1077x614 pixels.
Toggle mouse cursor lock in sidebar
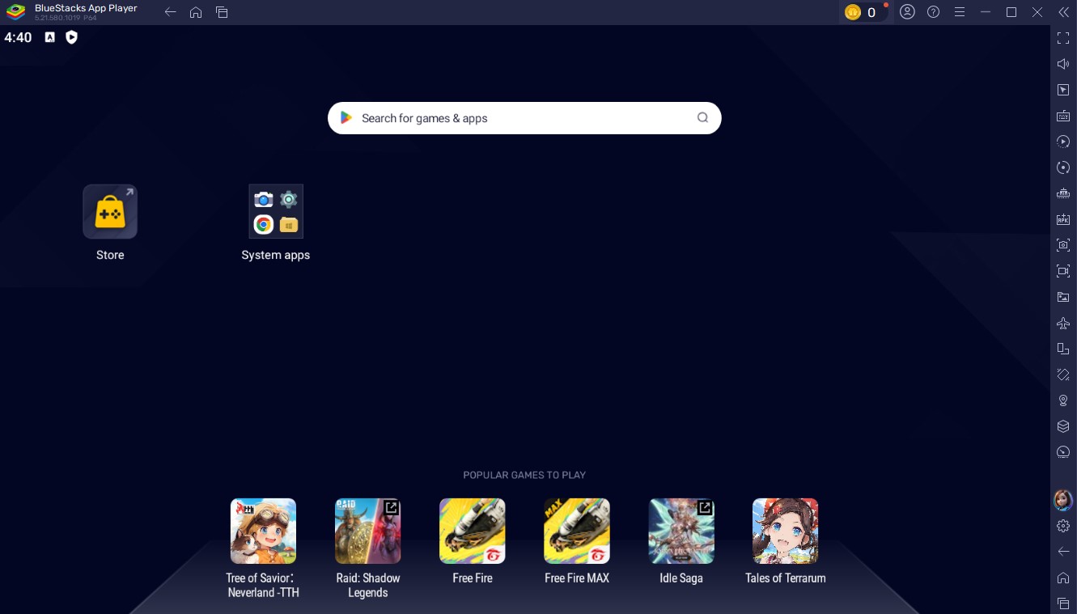[x=1063, y=90]
